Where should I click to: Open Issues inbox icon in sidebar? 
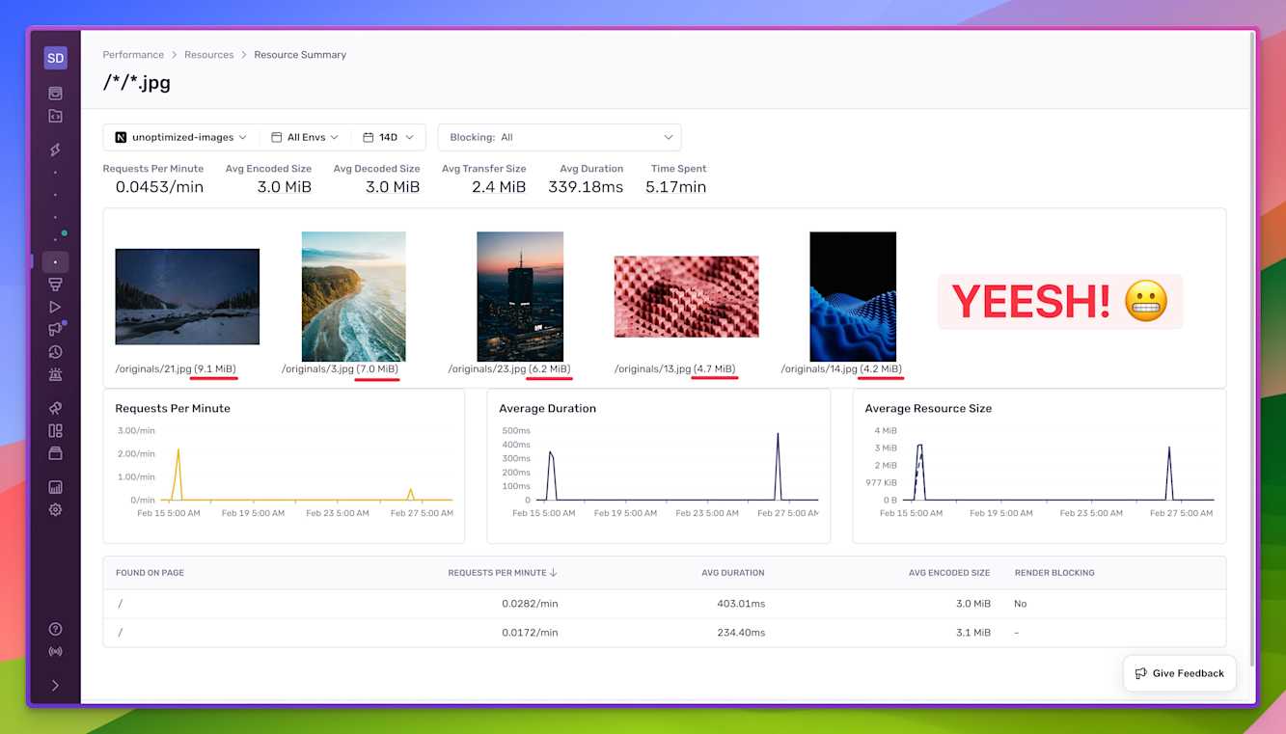coord(55,94)
